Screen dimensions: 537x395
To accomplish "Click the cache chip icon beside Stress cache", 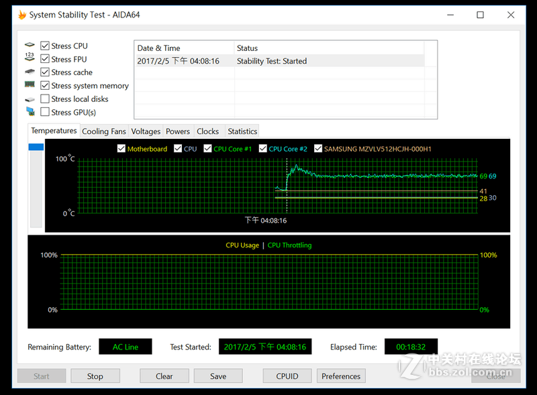I will (30, 72).
